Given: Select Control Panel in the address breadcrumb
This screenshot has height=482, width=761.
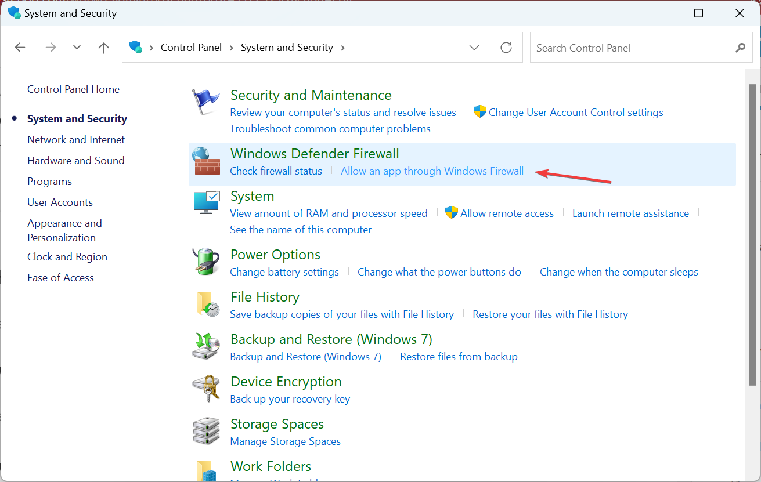Looking at the screenshot, I should [x=191, y=48].
